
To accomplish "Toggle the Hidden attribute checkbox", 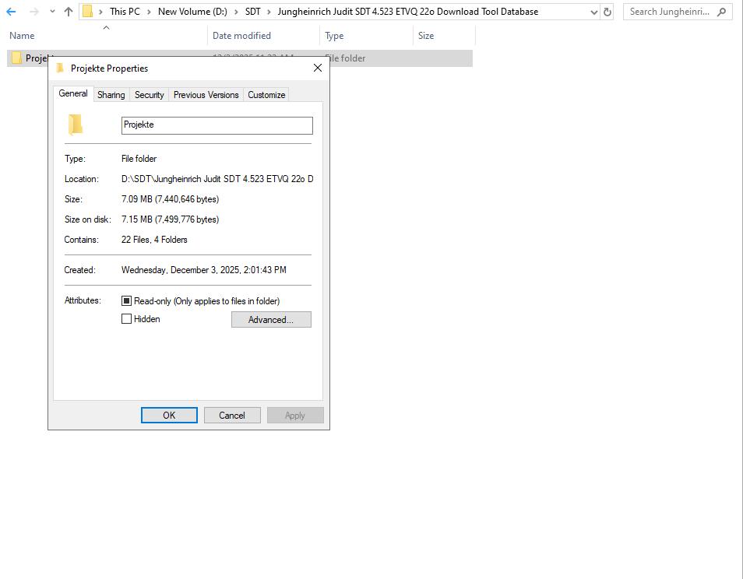I will tap(126, 318).
